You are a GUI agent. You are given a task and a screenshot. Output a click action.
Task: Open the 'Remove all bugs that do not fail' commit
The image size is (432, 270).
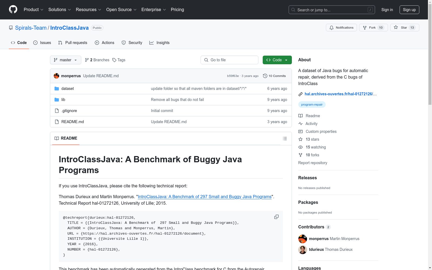177,100
